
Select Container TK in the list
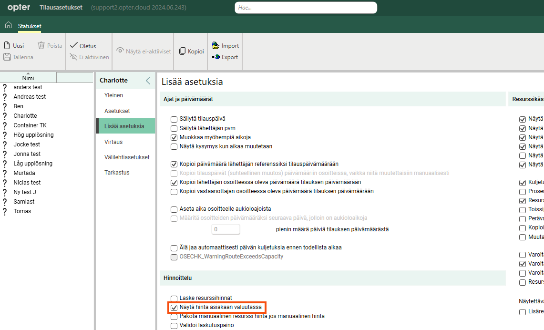[x=30, y=125]
